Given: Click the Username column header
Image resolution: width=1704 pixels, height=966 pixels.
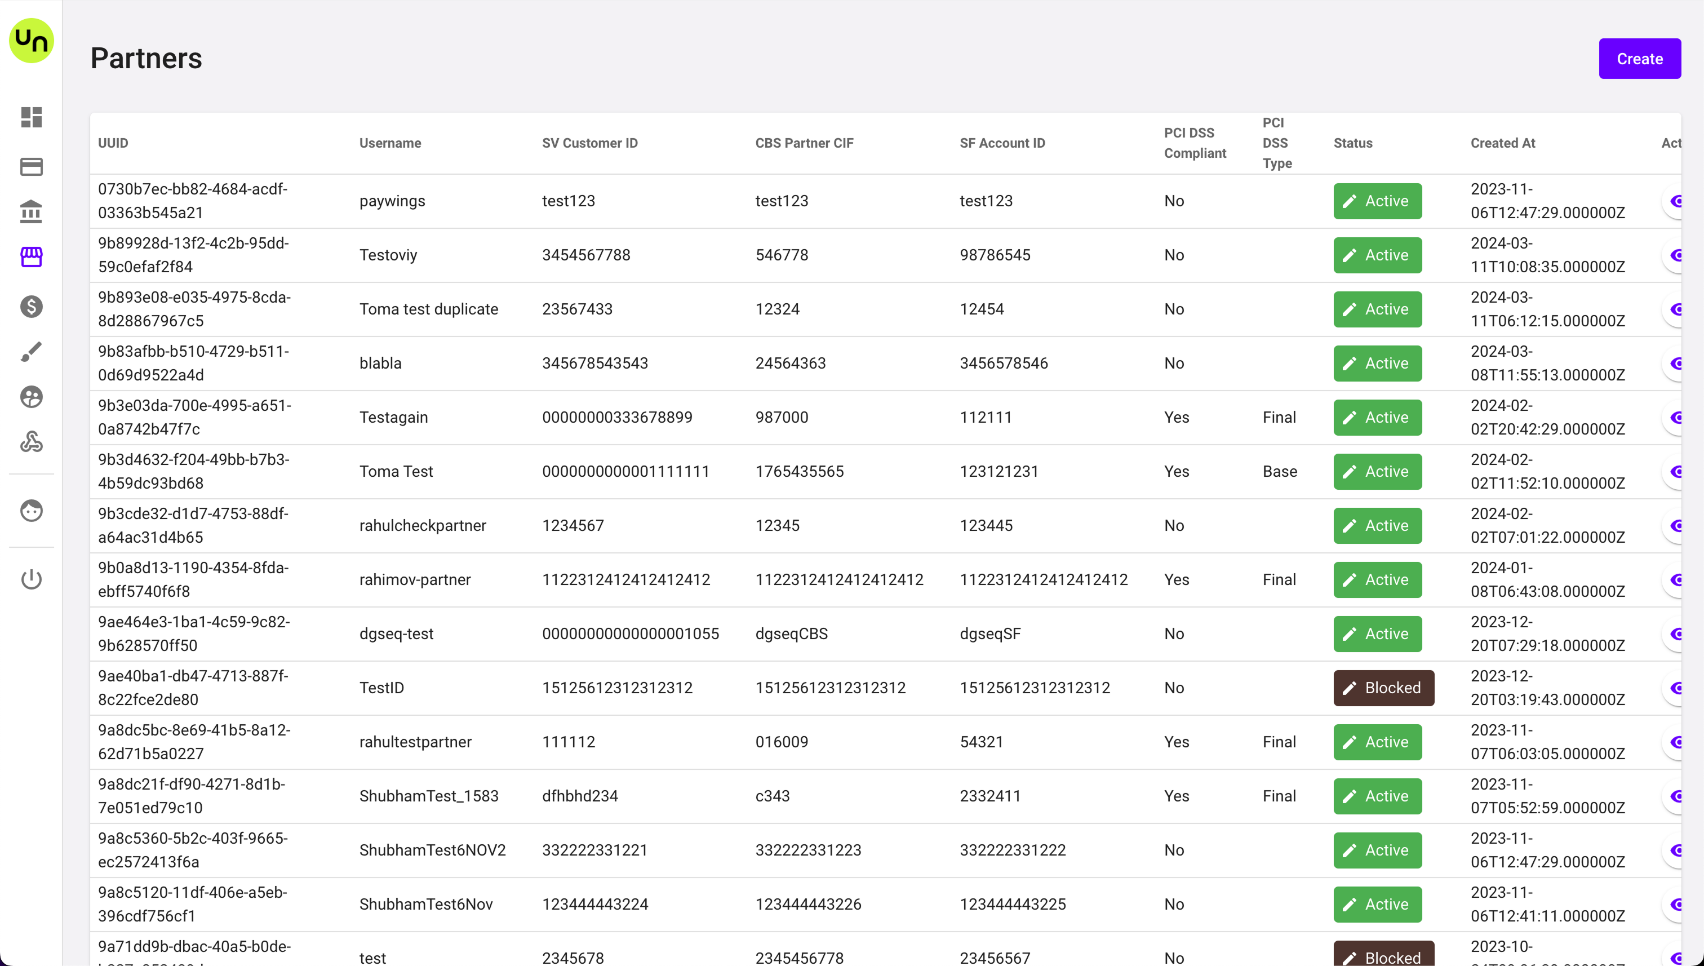Looking at the screenshot, I should pos(390,143).
